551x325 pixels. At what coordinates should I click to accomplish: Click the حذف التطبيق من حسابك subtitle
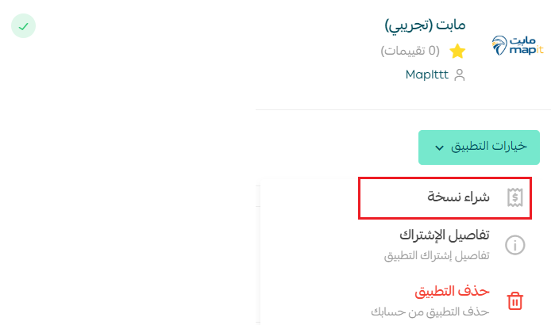point(430,312)
